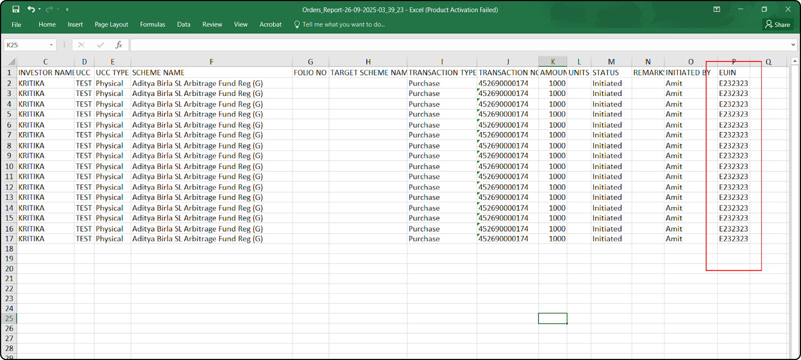Open the Formulas tab

[x=153, y=24]
